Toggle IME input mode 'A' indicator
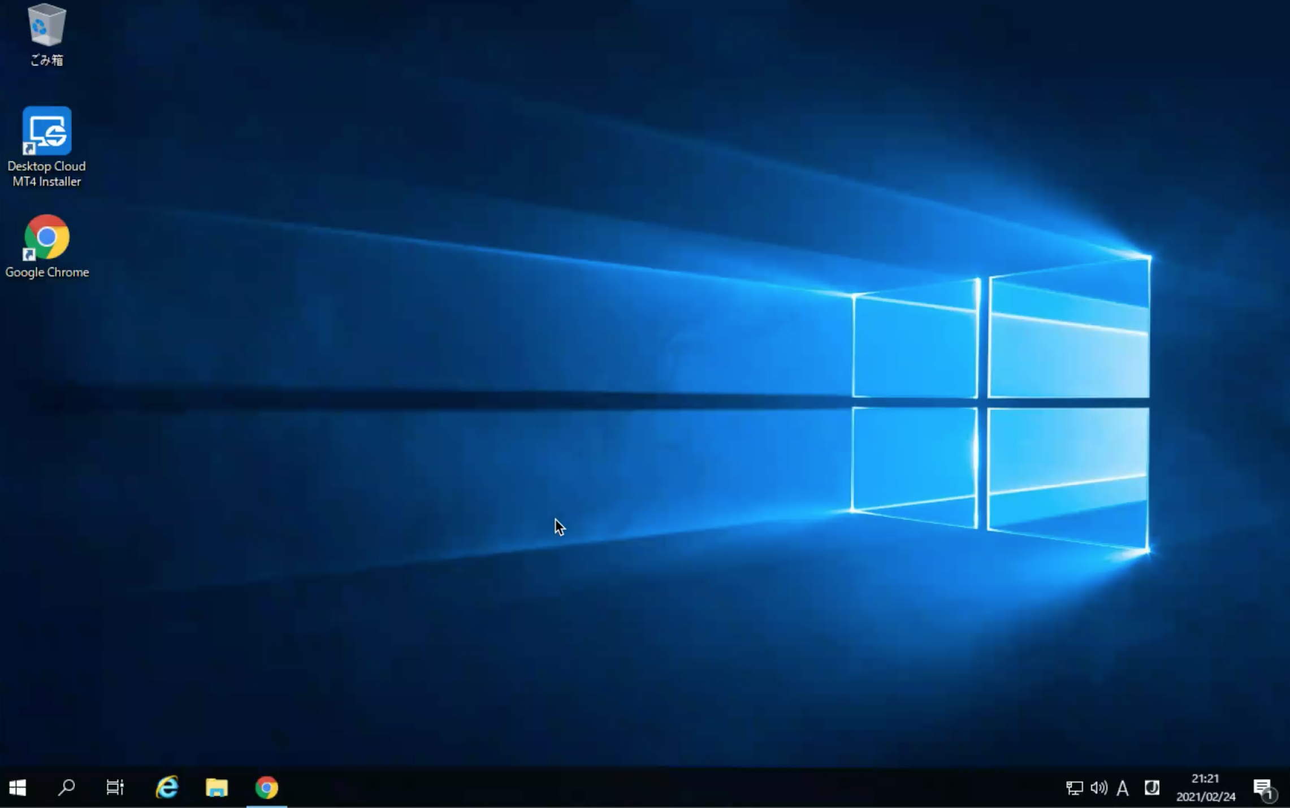Image resolution: width=1290 pixels, height=808 pixels. point(1123,788)
